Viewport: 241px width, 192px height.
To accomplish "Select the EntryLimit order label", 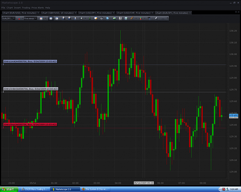I will (30, 61).
